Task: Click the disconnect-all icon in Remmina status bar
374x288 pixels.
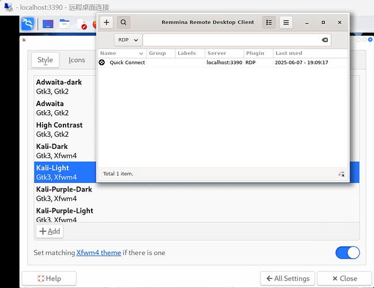Action: pyautogui.click(x=341, y=174)
